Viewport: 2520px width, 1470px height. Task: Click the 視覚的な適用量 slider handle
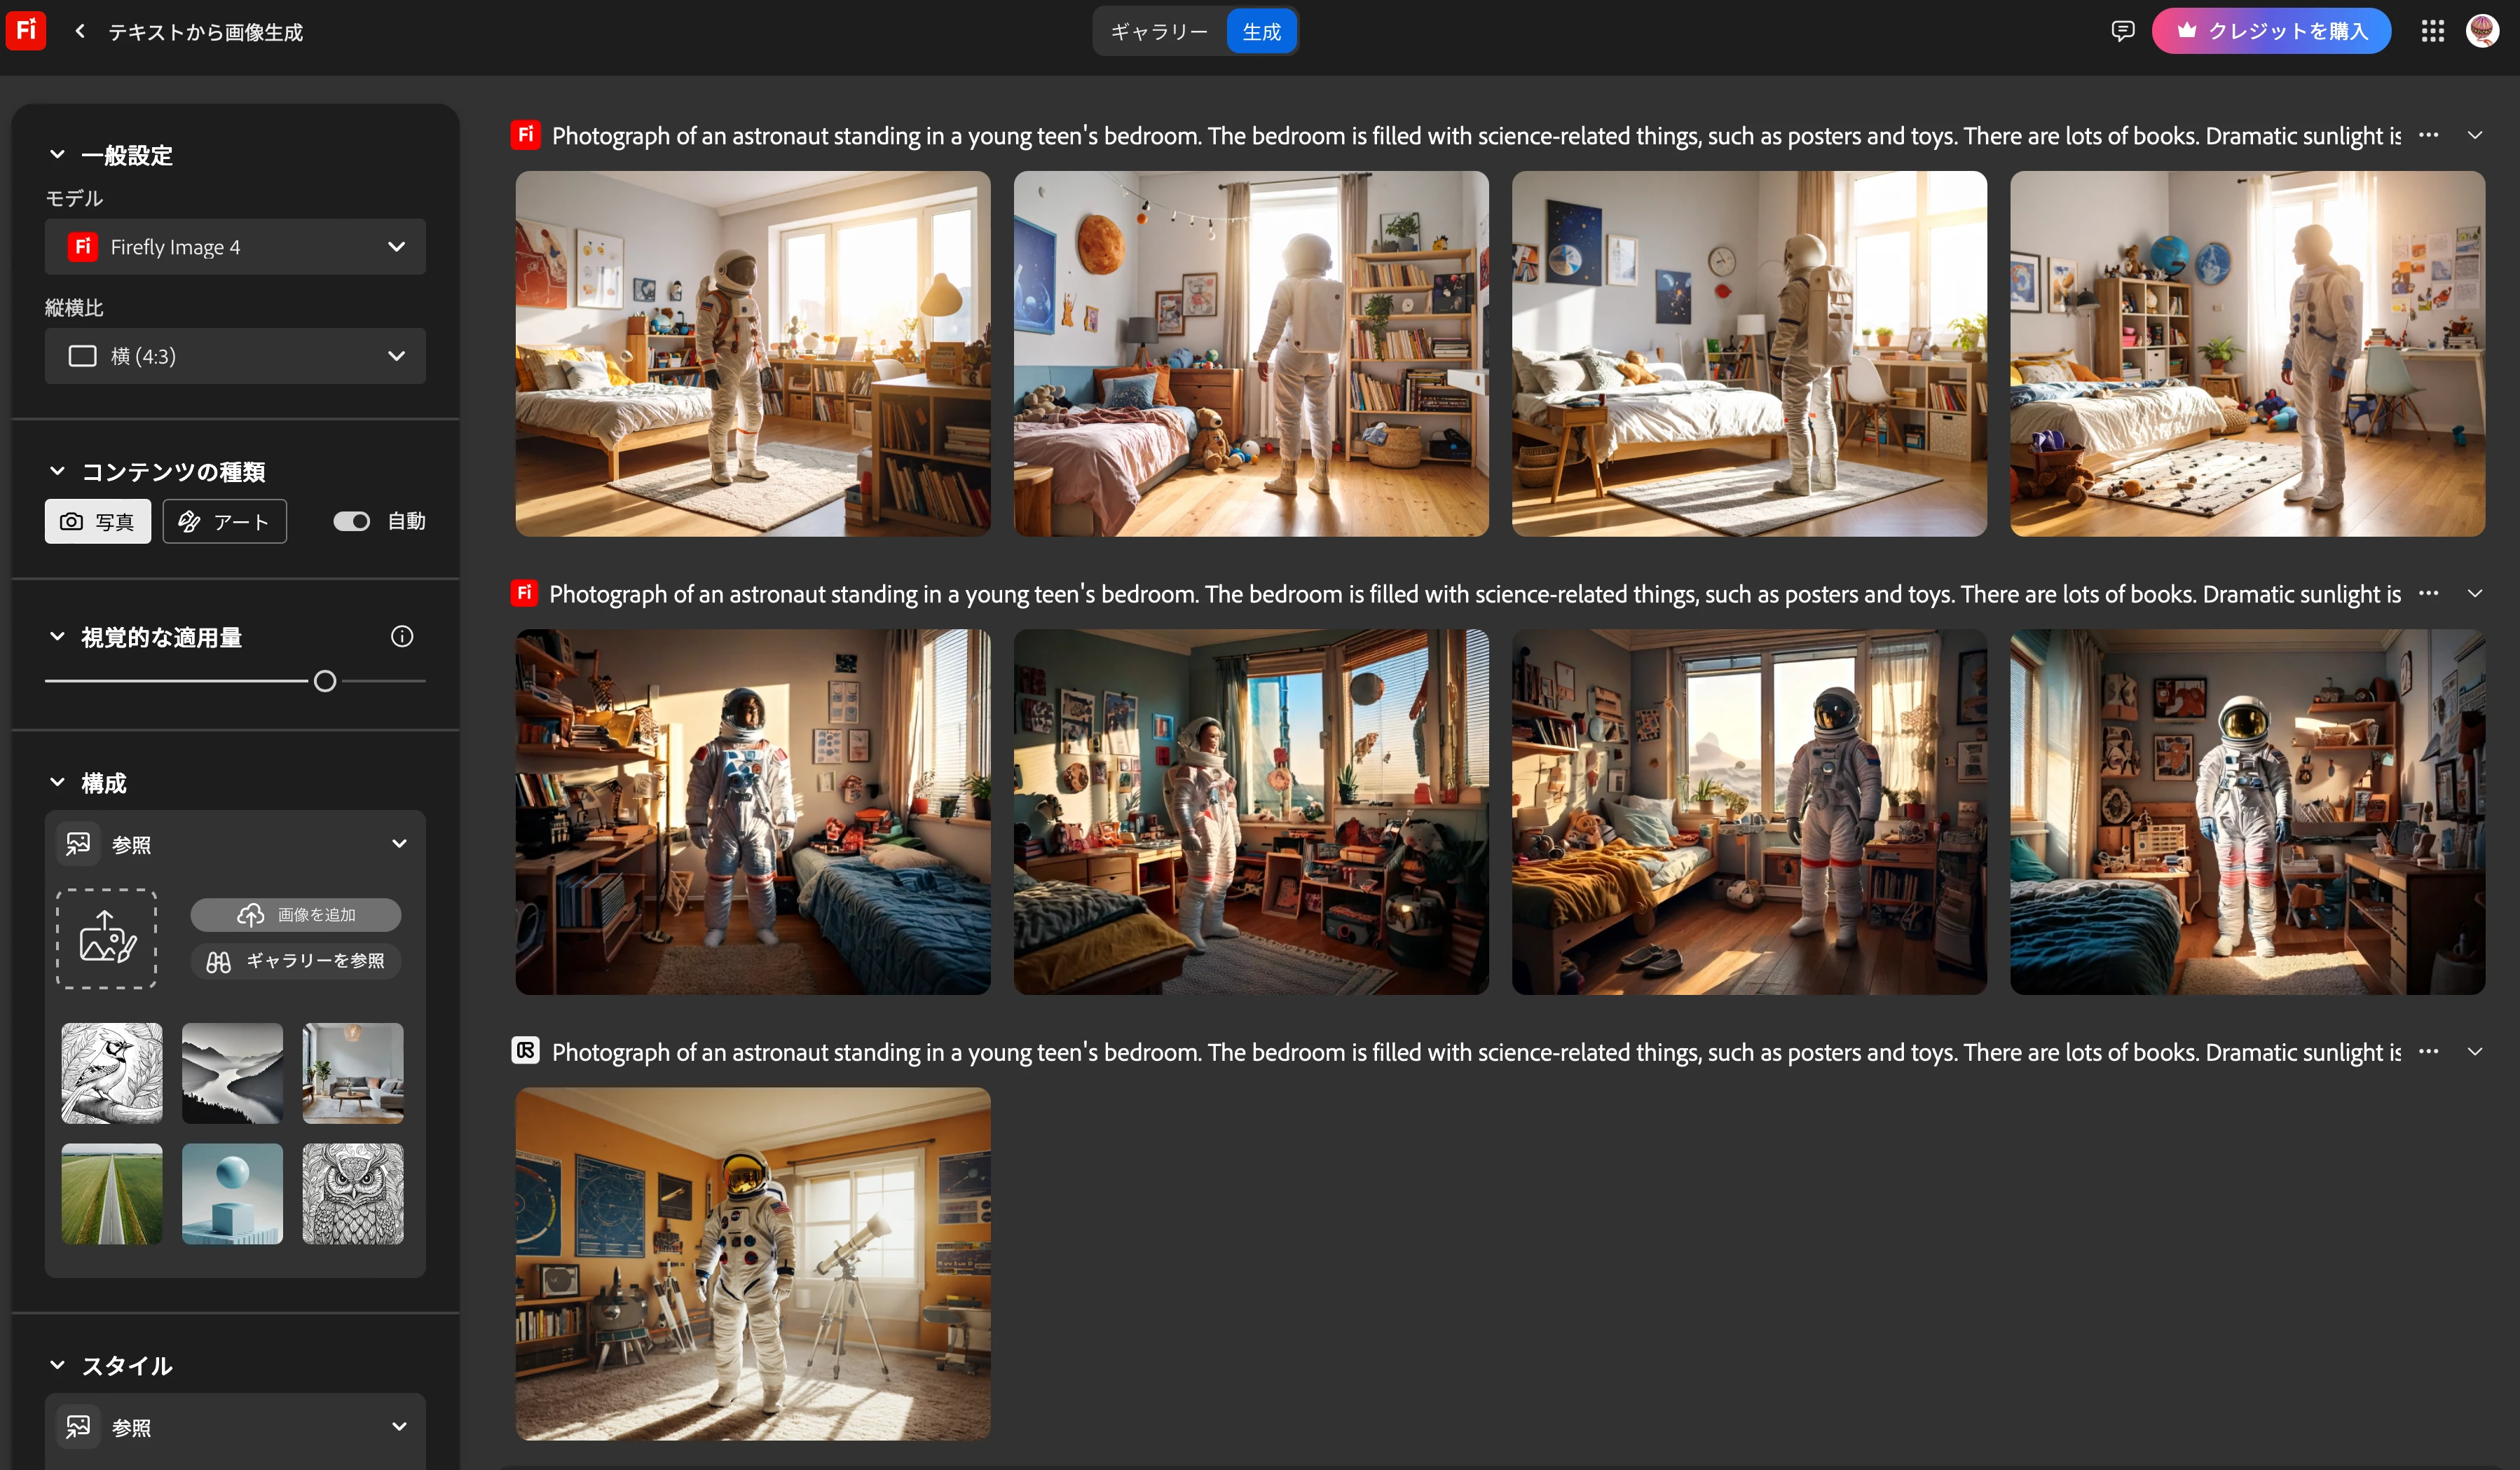325,681
